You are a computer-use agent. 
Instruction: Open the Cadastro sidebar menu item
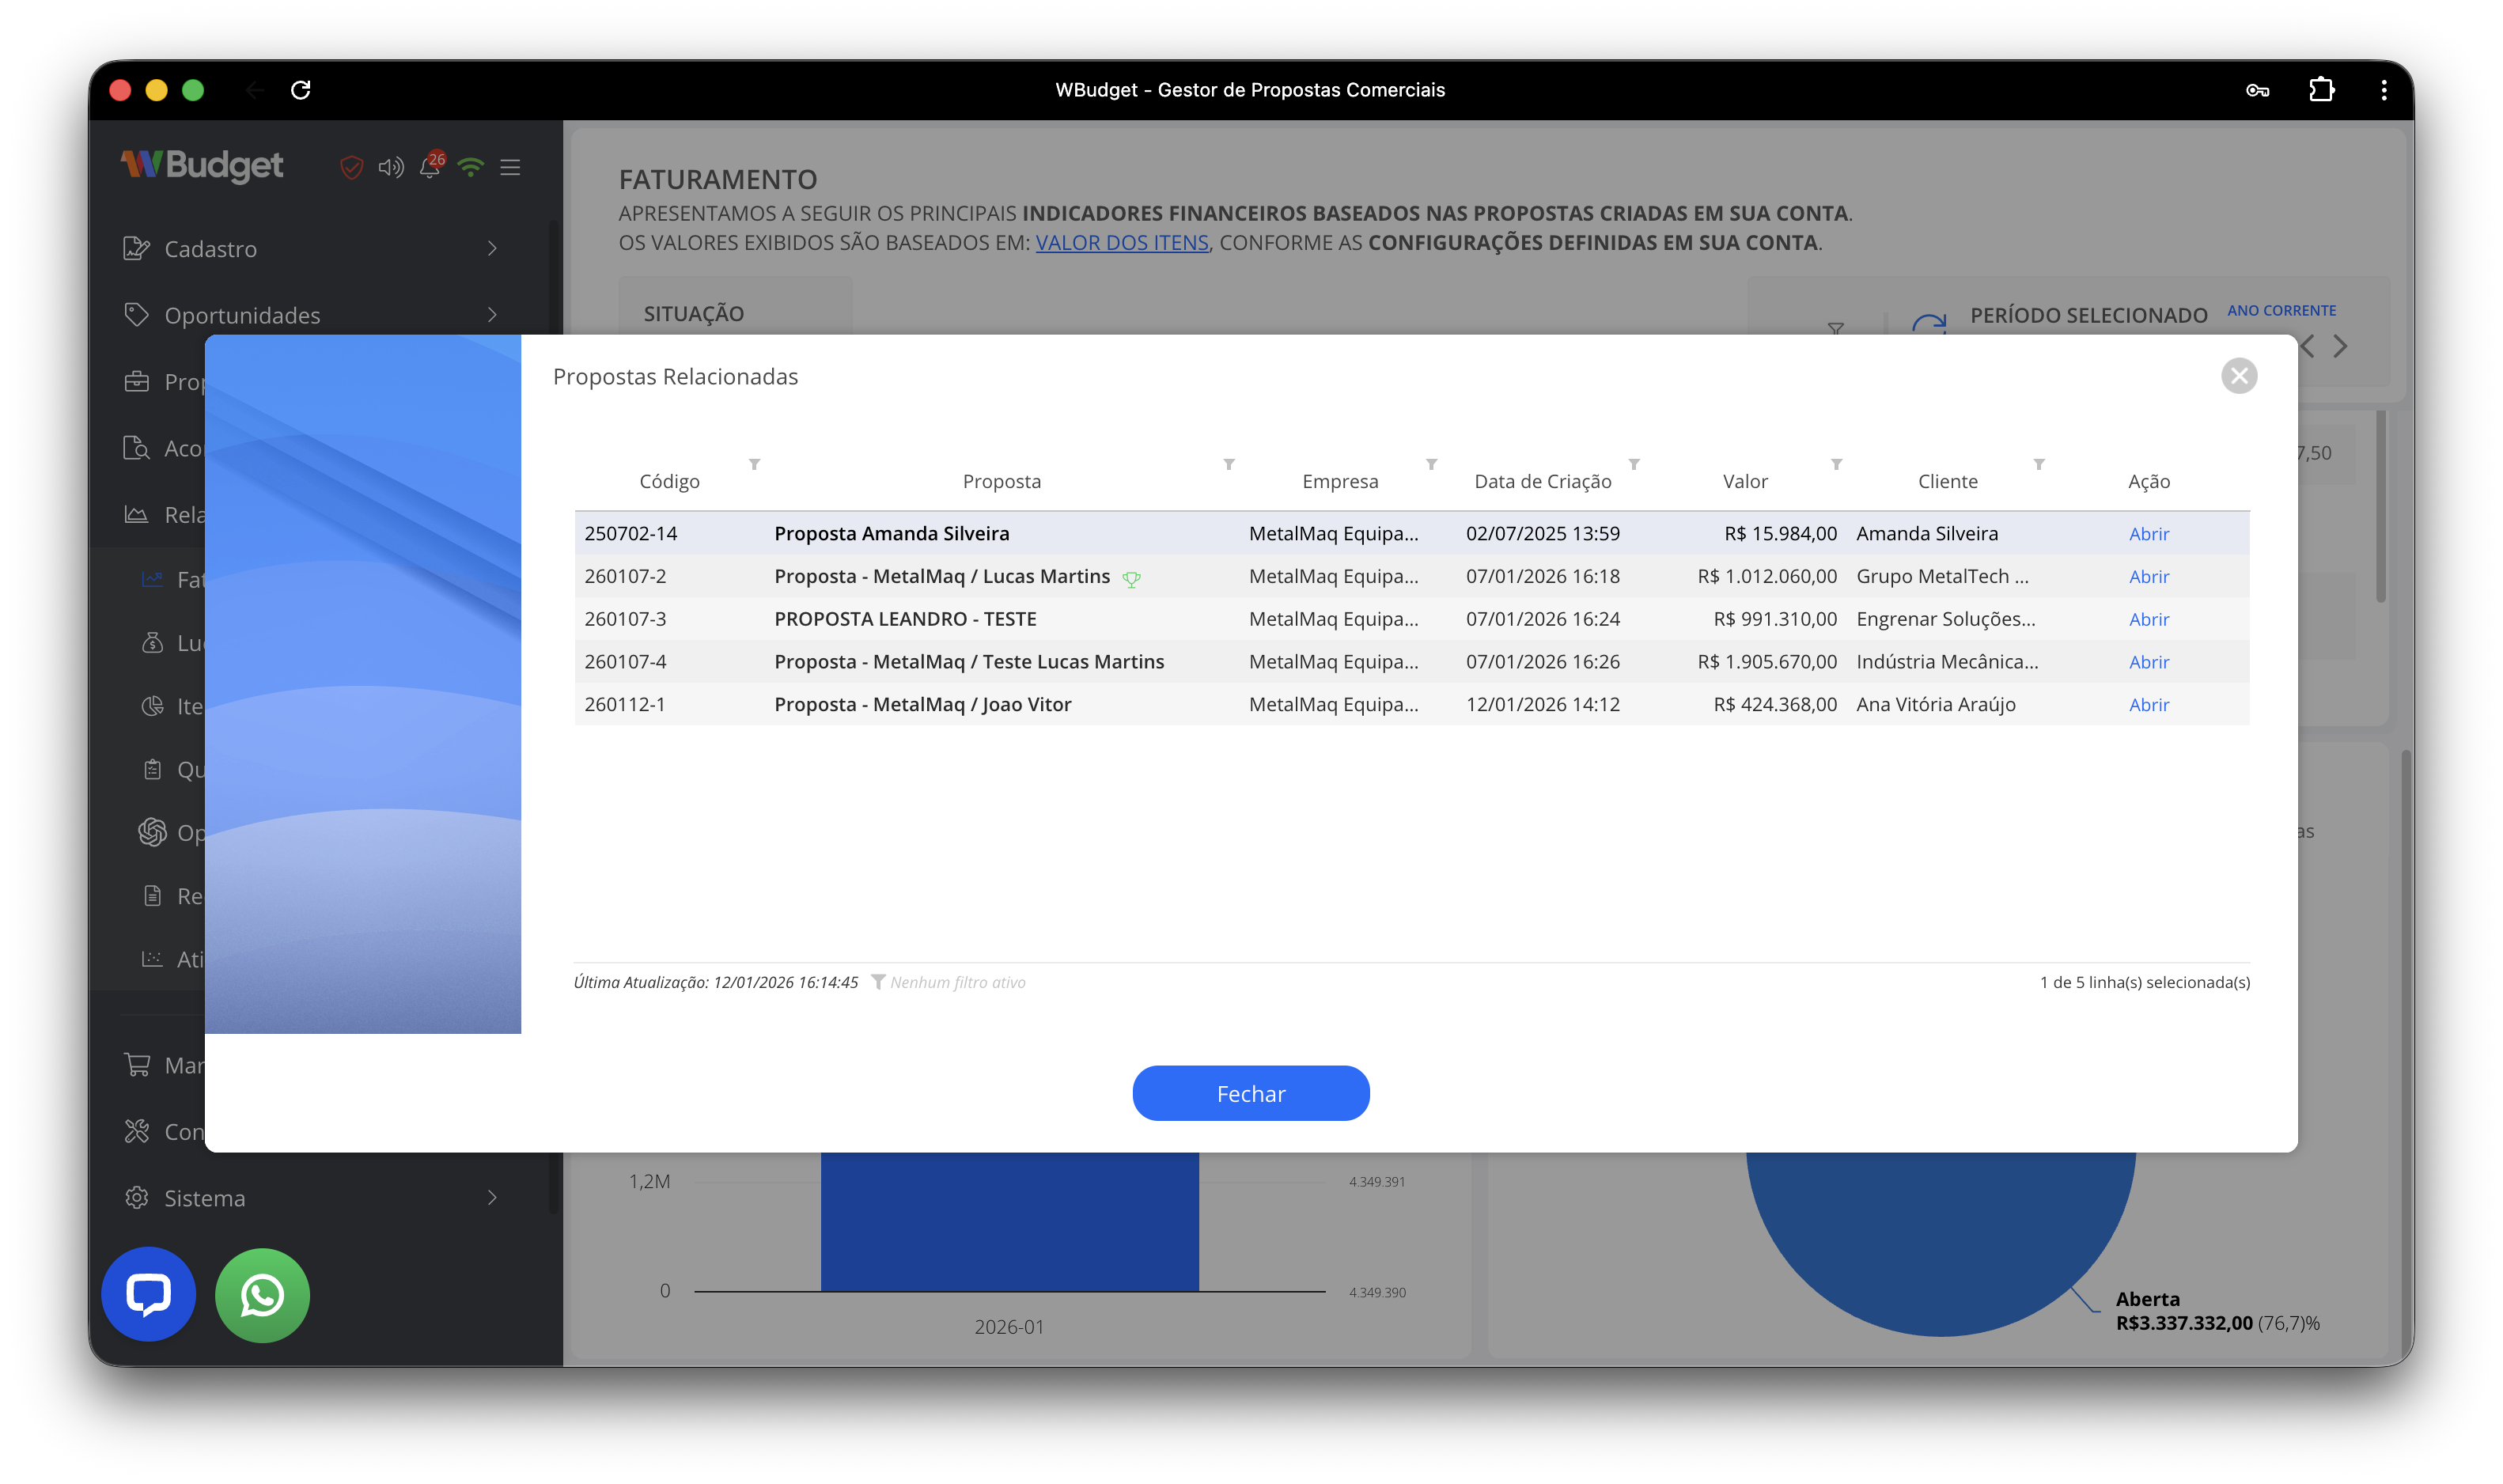[x=210, y=249]
